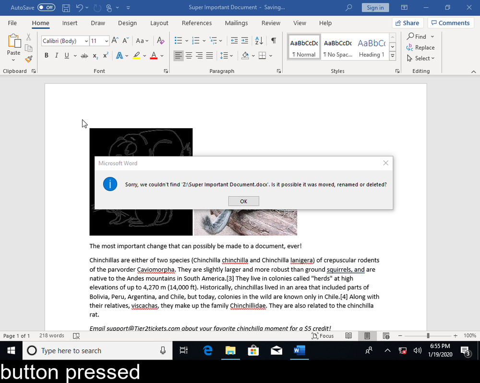
Task: Justify the paragraph text
Action: click(210, 55)
